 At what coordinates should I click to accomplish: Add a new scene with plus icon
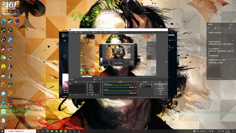tap(70, 95)
